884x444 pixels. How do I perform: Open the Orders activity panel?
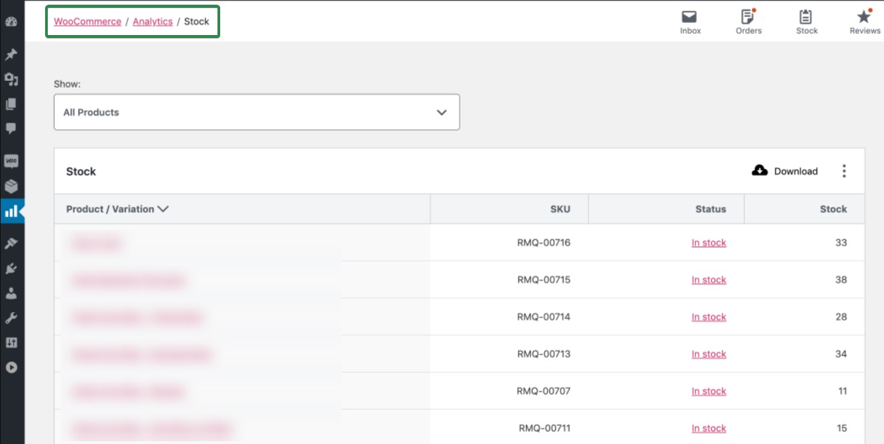(747, 20)
